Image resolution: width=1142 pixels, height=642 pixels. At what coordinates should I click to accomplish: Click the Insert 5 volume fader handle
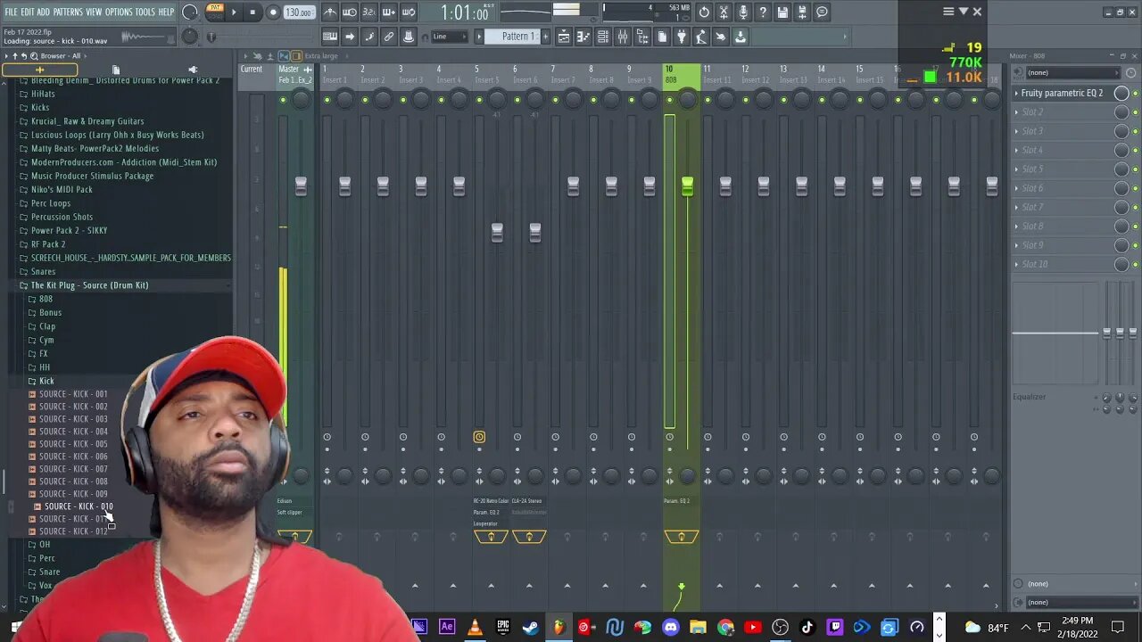(x=497, y=232)
